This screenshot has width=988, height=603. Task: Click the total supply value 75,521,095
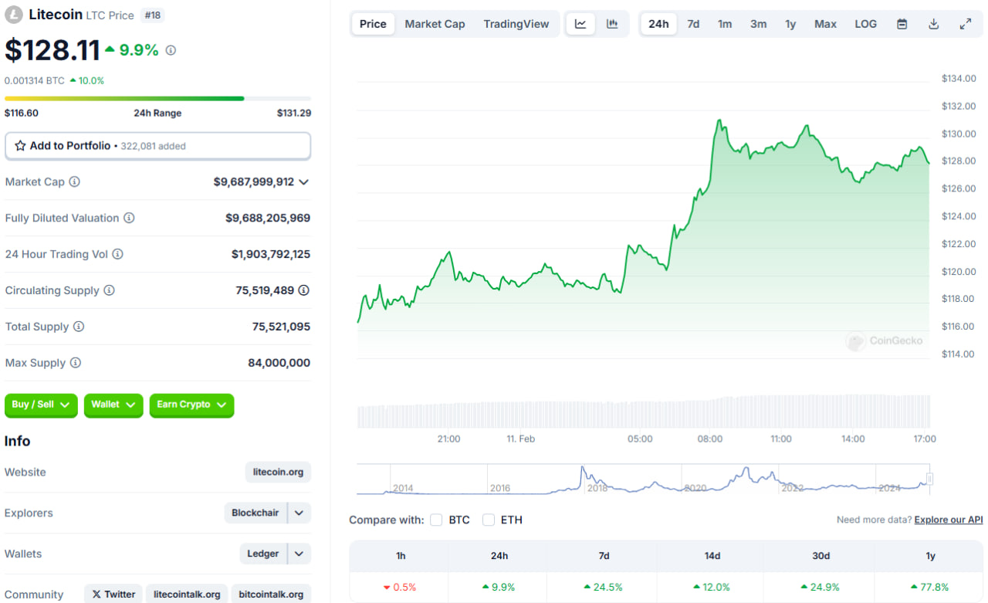(x=281, y=327)
